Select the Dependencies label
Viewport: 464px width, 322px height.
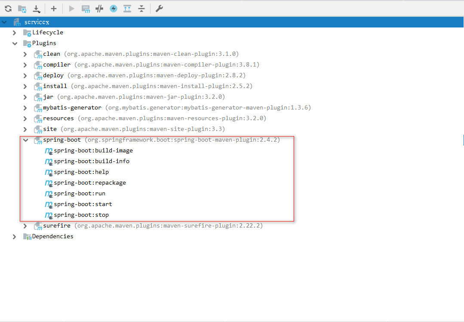coord(52,236)
